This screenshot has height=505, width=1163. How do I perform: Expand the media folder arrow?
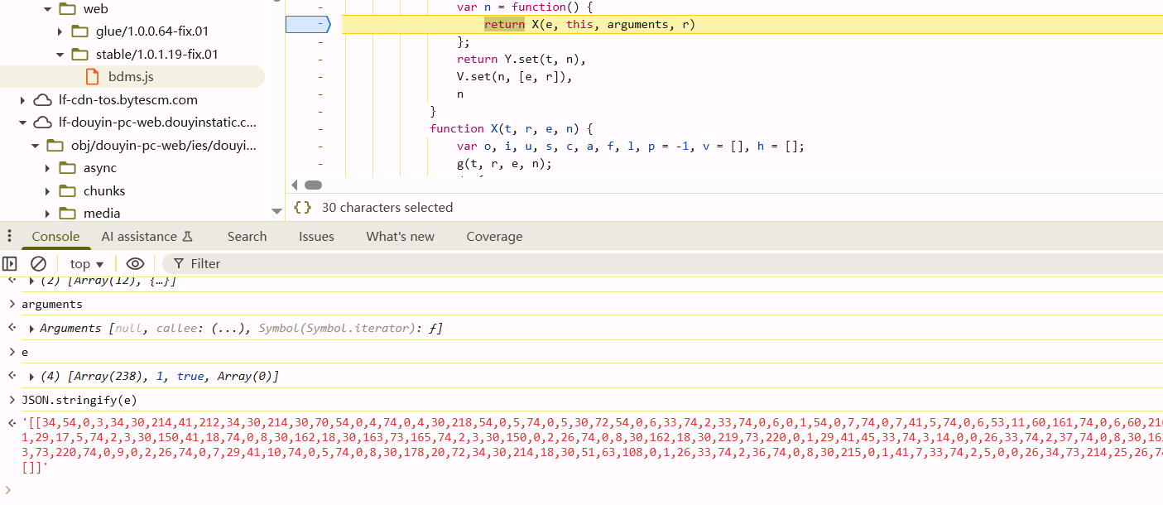[48, 214]
